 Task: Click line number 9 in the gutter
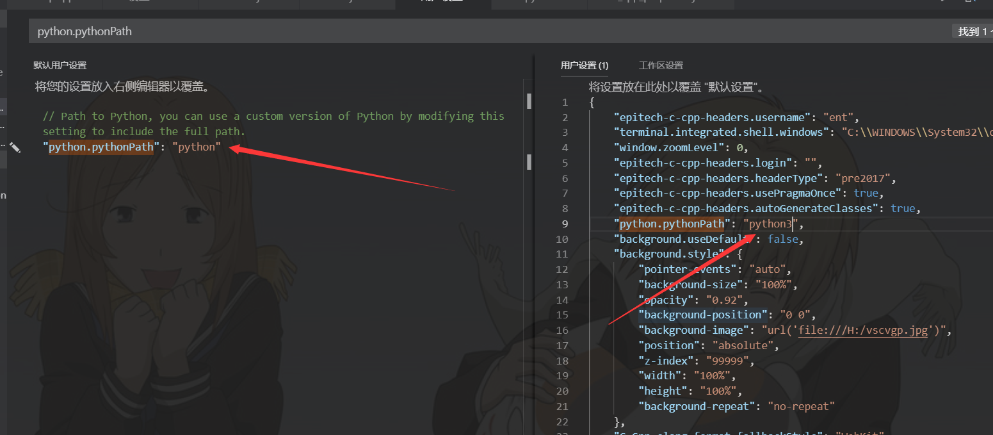564,224
